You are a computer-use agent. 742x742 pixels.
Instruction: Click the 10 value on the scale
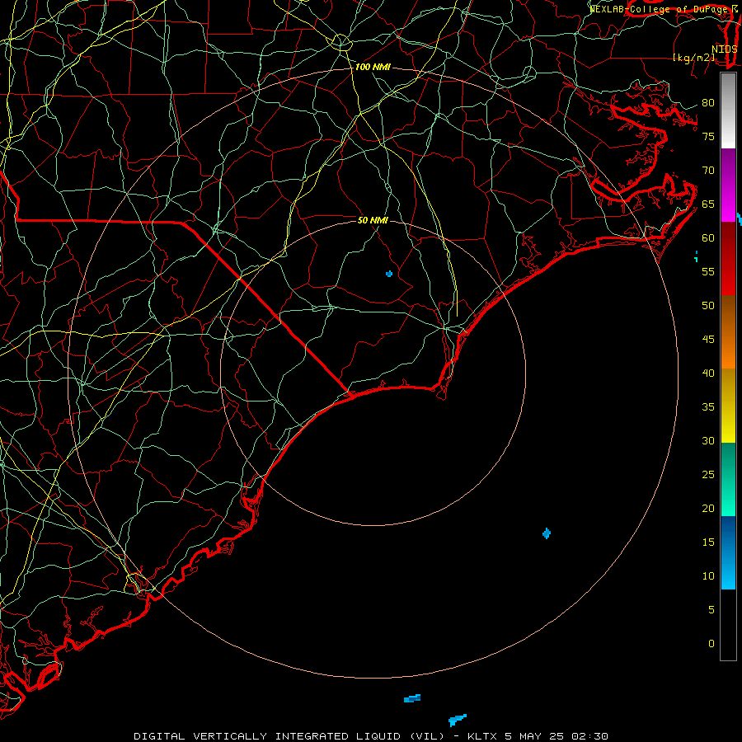click(708, 576)
